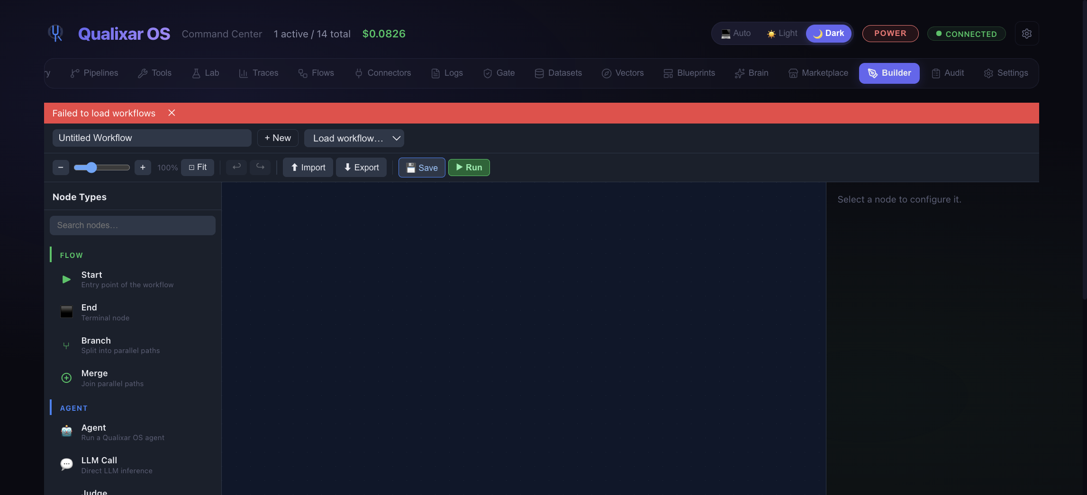Dismiss the Failed to load workflows alert
This screenshot has width=1087, height=495.
pyautogui.click(x=171, y=113)
